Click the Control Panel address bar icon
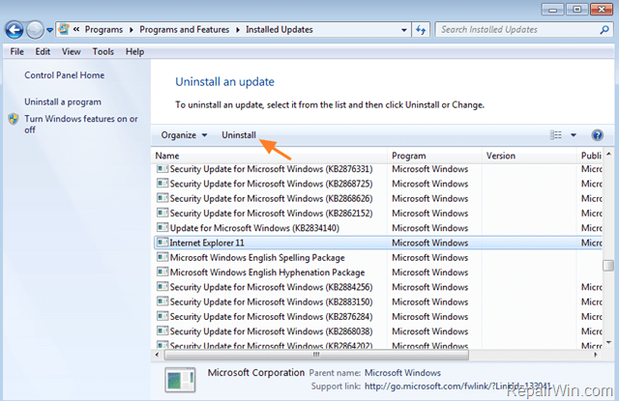Image resolution: width=619 pixels, height=401 pixels. pos(64,29)
